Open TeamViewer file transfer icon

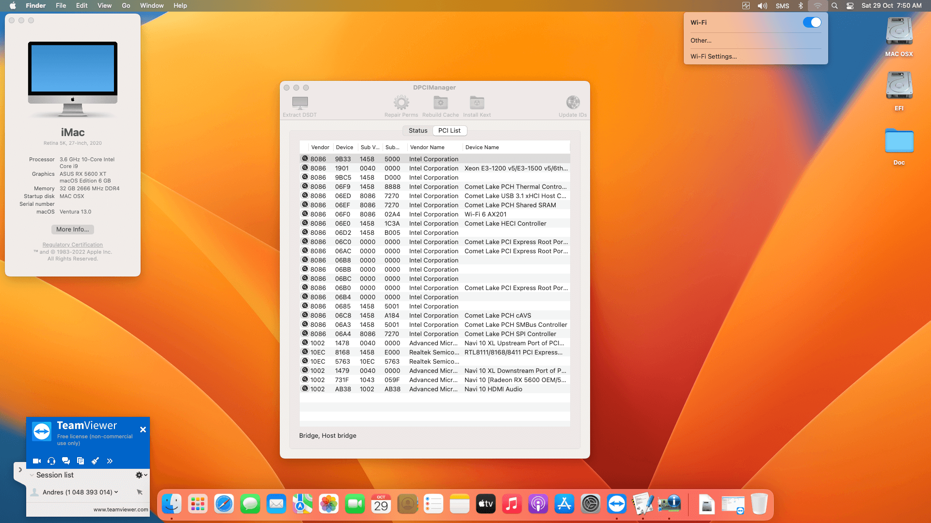tap(80, 461)
